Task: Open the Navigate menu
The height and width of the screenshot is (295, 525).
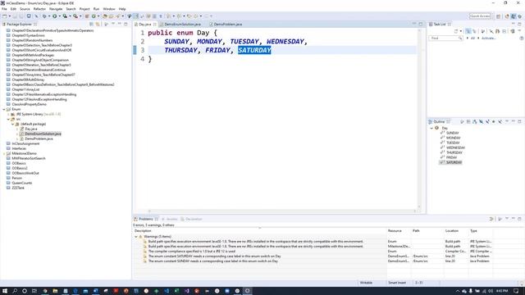Action: coord(56,9)
